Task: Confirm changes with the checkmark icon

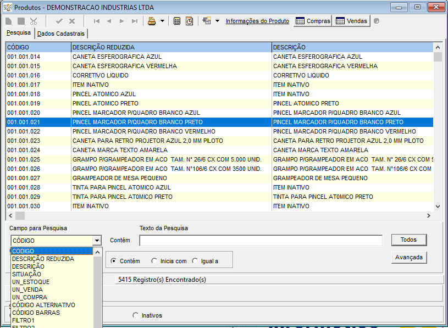Action: click(x=59, y=21)
